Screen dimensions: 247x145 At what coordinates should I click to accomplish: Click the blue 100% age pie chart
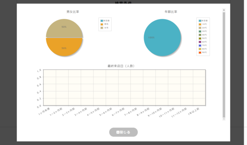tap(162, 37)
